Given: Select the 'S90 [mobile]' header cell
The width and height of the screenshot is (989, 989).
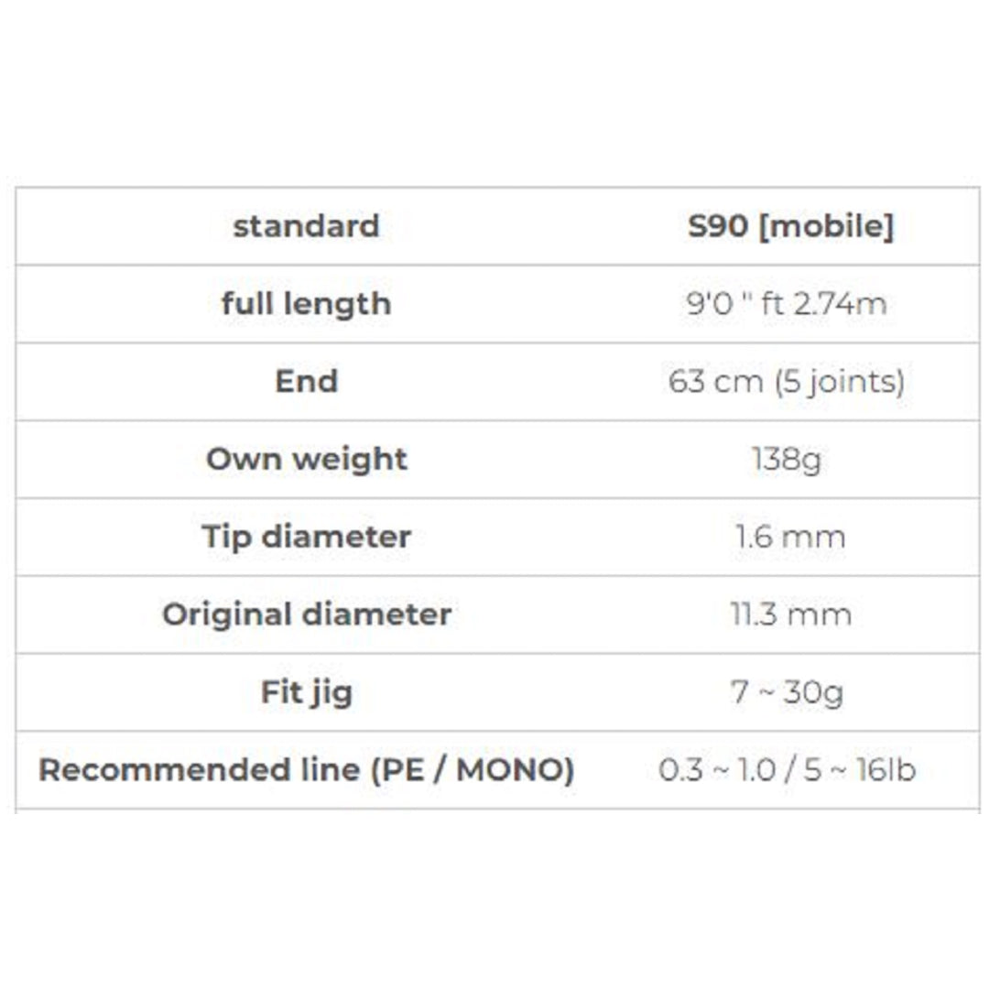Looking at the screenshot, I should pos(790,226).
